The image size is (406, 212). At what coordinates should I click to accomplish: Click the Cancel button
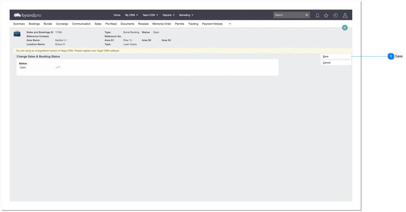336,63
